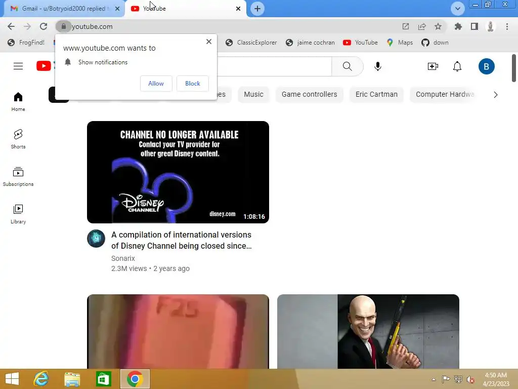The width and height of the screenshot is (518, 389).
Task: Open the Action Center flag icon
Action: (x=446, y=379)
